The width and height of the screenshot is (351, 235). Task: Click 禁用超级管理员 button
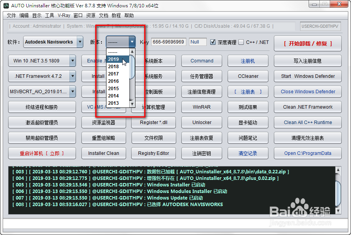coord(42,138)
